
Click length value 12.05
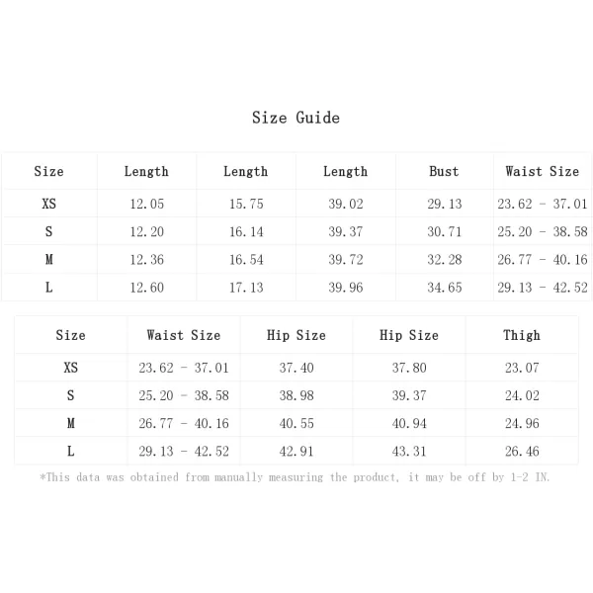click(146, 204)
